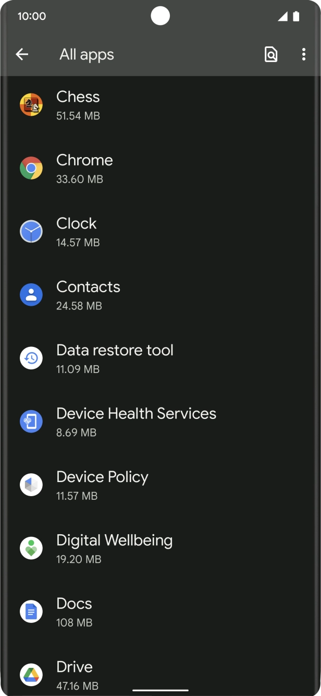Tap the Device Policy icon
This screenshot has width=321, height=696.
31,485
